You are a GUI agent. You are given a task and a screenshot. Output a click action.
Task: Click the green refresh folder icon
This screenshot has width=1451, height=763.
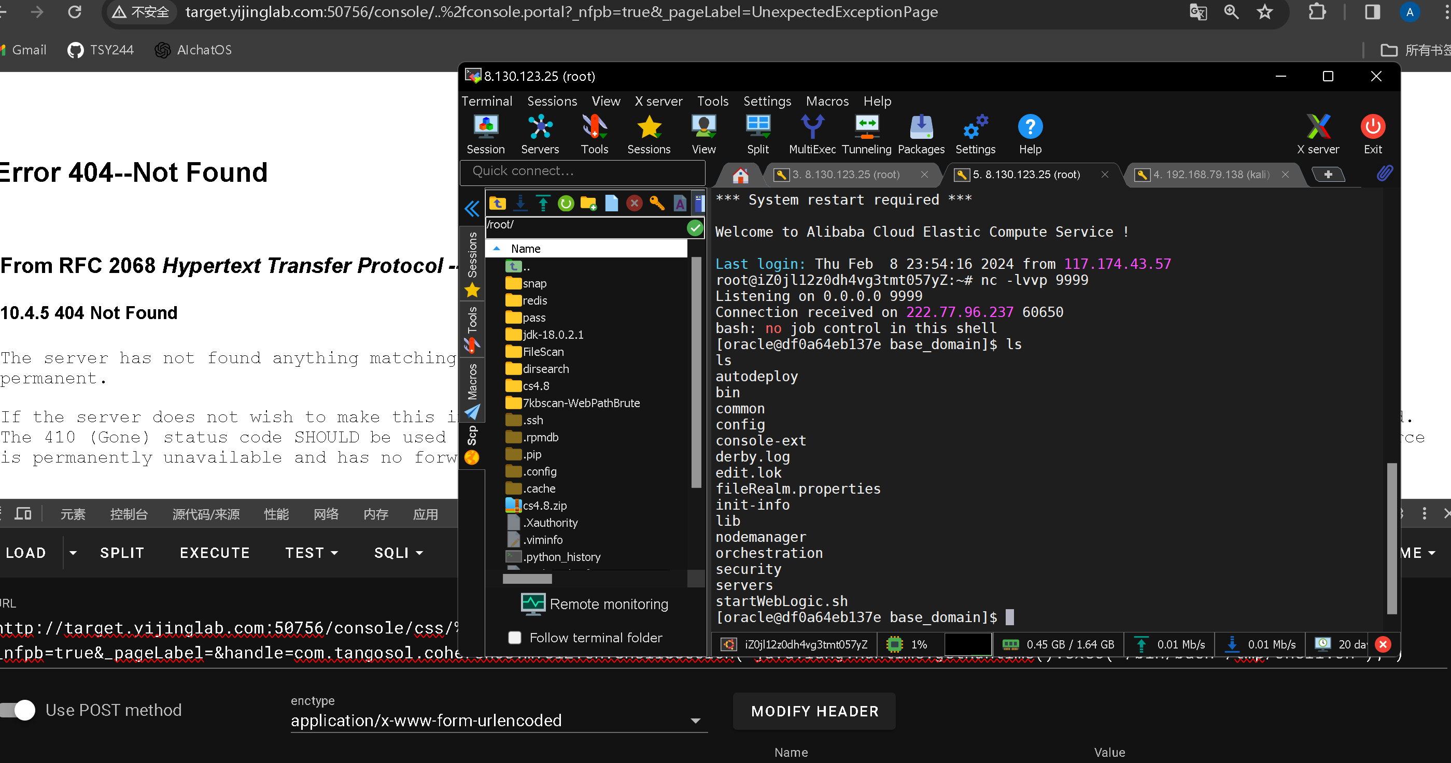coord(566,203)
